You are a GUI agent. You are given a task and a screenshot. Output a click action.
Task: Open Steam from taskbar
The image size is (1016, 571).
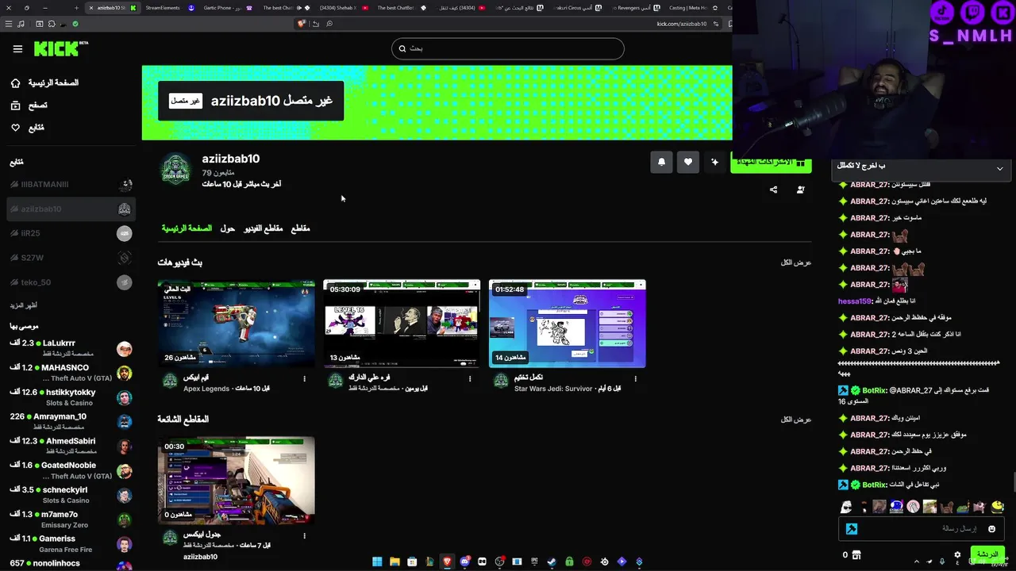(552, 561)
